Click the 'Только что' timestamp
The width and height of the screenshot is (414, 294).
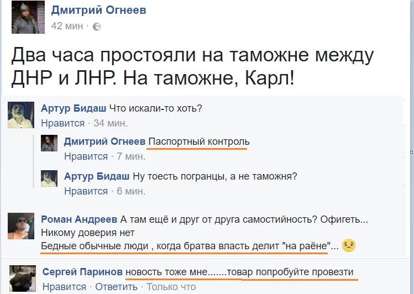[x=171, y=287]
